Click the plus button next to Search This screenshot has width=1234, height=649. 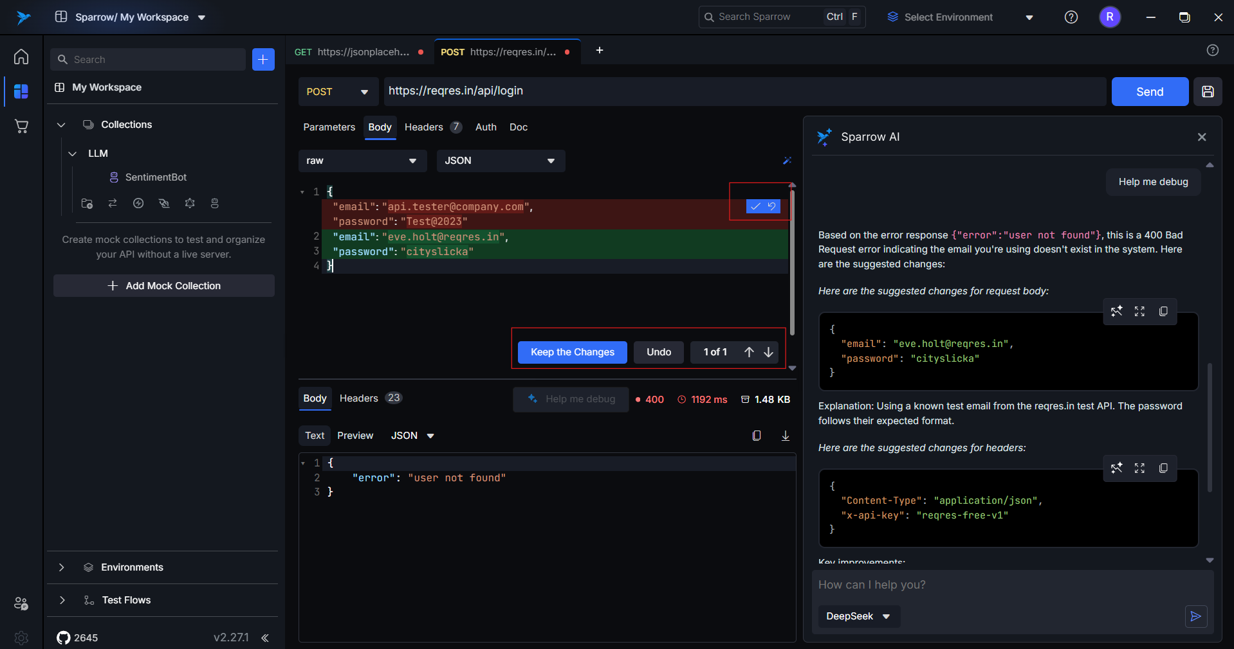pyautogui.click(x=263, y=59)
